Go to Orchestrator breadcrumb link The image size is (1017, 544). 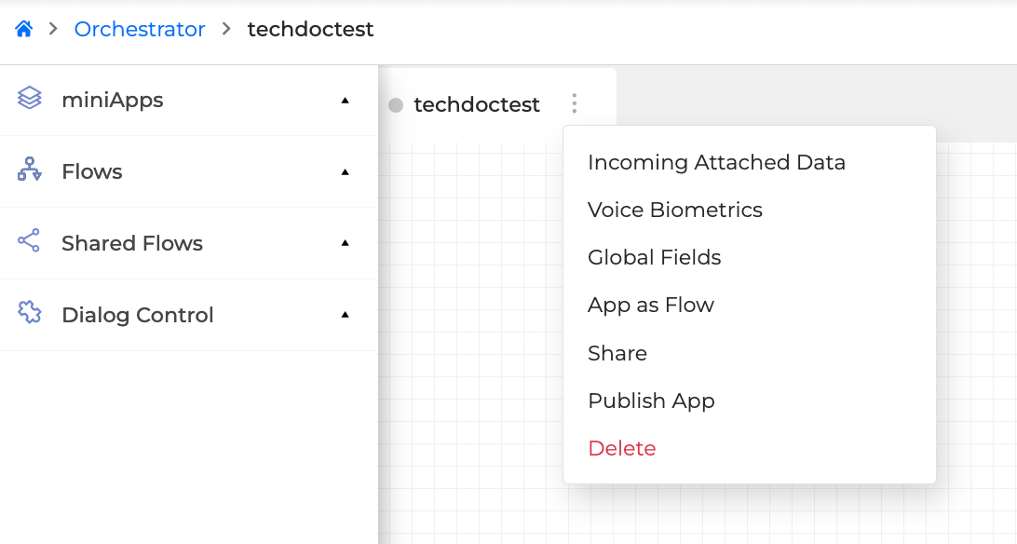coord(140,29)
